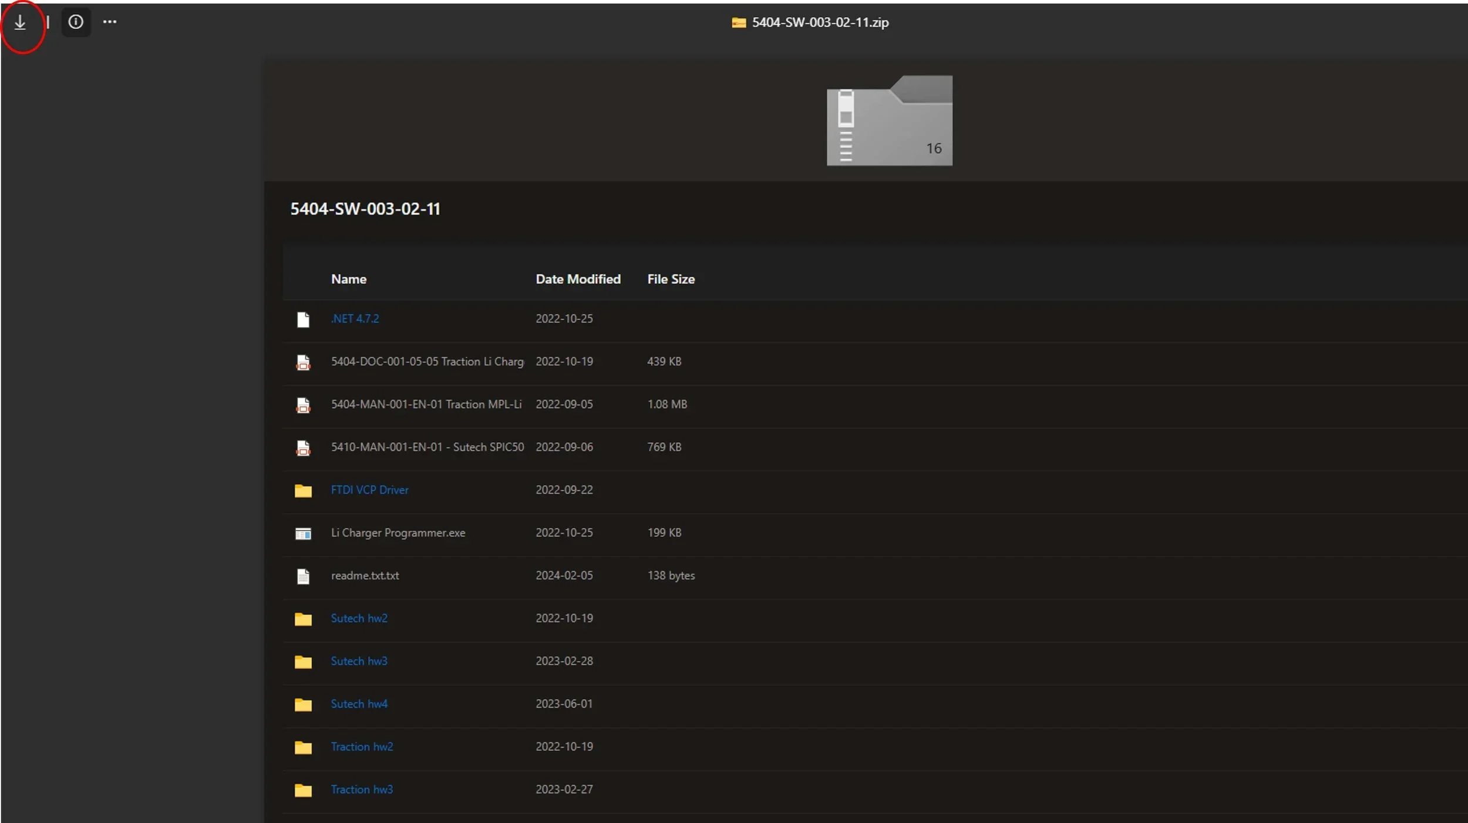This screenshot has height=823, width=1468.
Task: Open the Sutech hw2 folder
Action: 359,619
